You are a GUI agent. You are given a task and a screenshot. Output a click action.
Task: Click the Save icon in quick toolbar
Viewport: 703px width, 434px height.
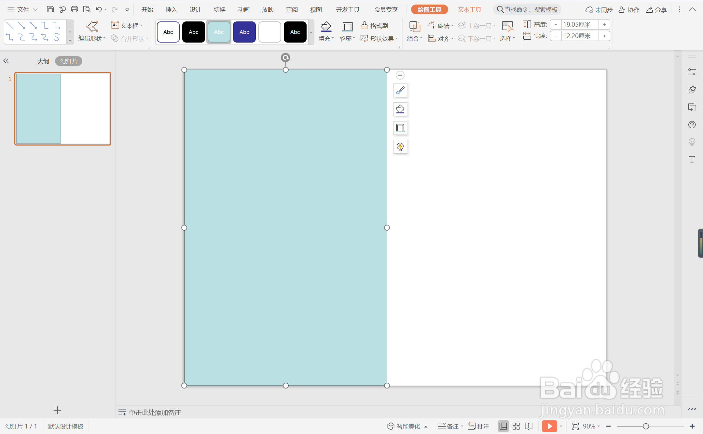[x=50, y=9]
